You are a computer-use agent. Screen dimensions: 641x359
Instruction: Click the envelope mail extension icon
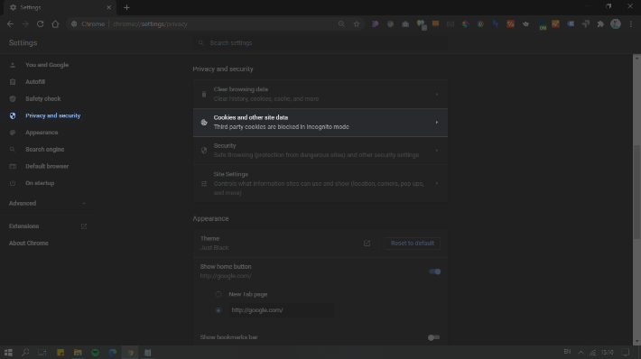[451, 24]
